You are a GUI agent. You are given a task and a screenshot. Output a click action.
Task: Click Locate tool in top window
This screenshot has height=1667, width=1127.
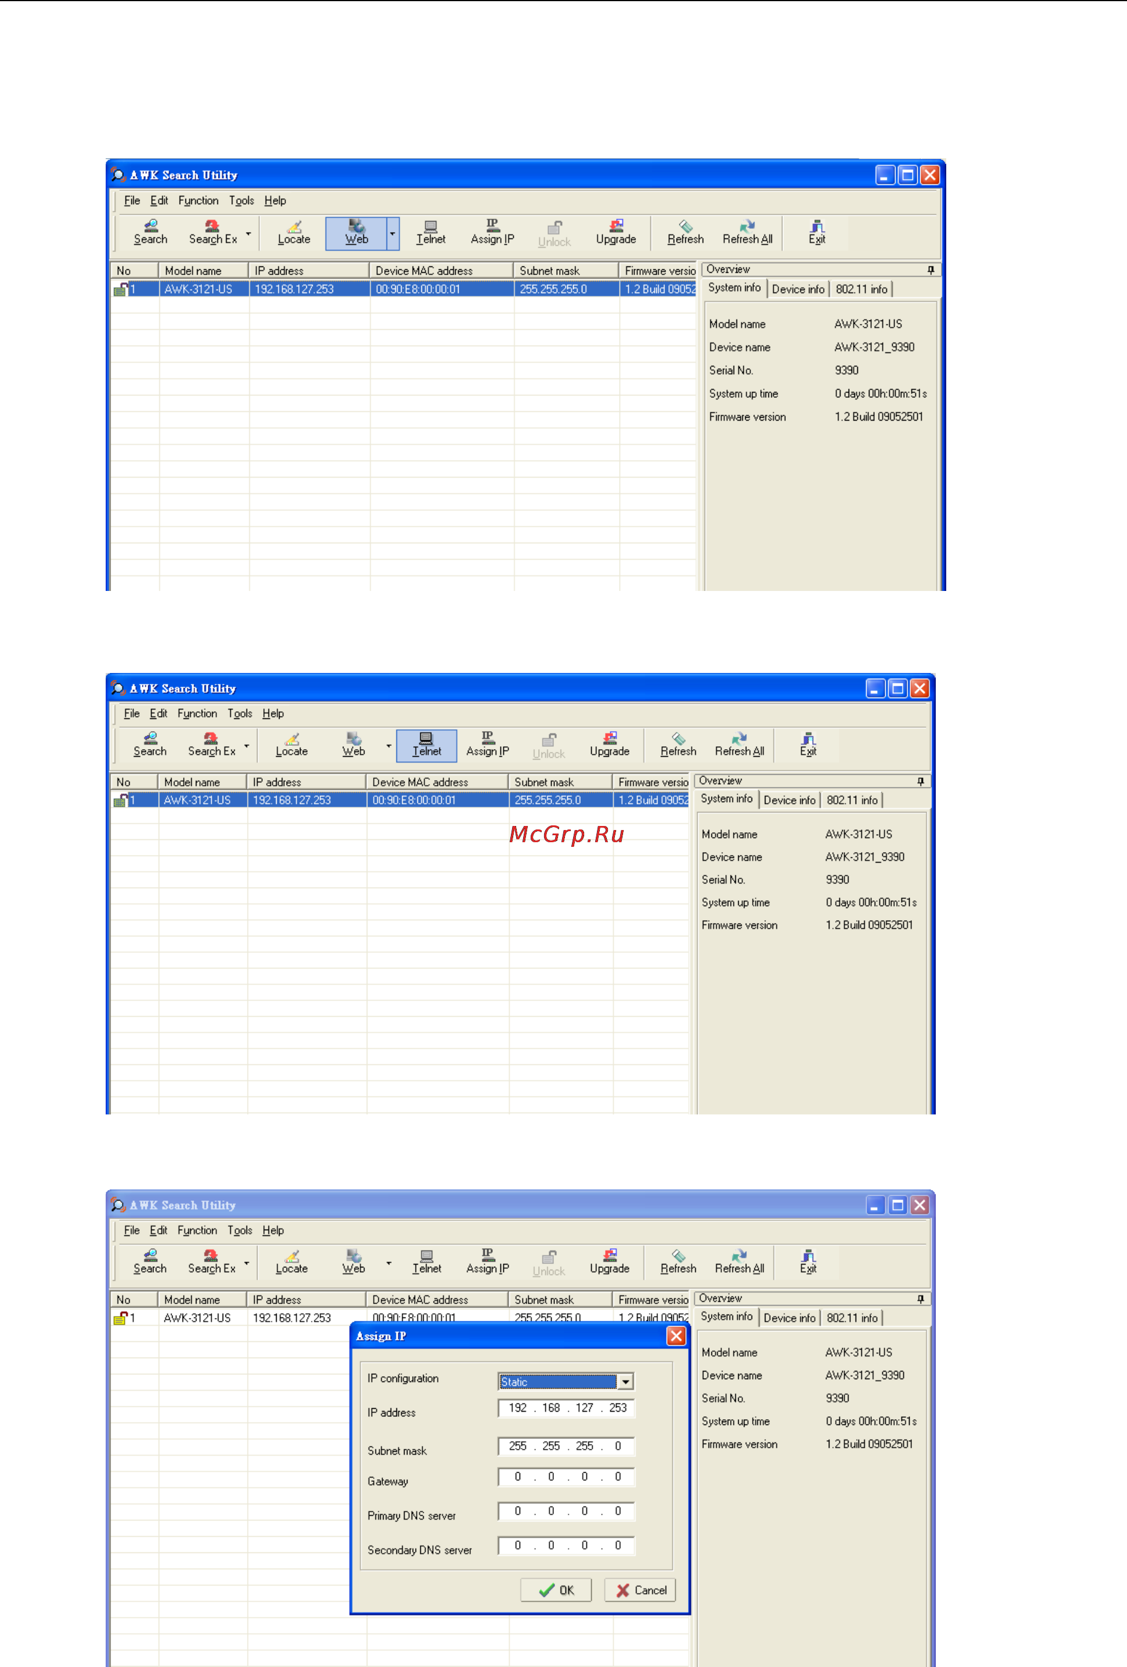click(293, 233)
